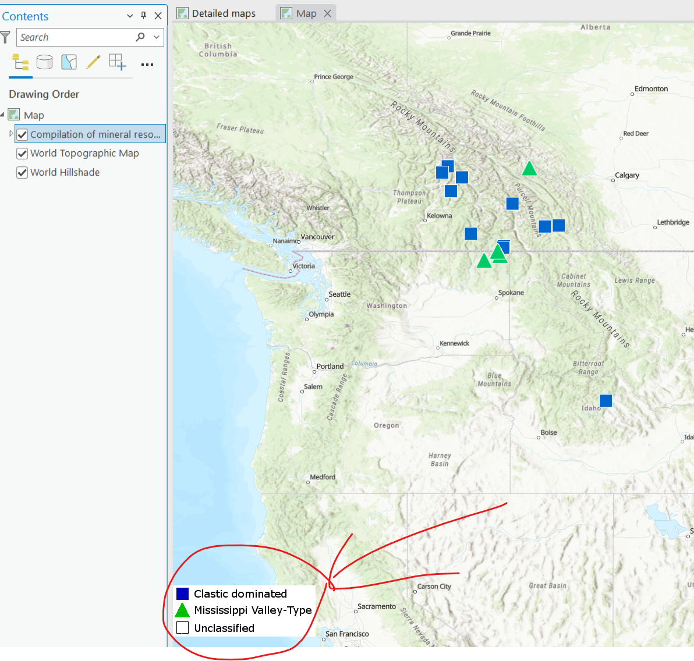Close the Map tab
Image resolution: width=694 pixels, height=661 pixels.
(328, 14)
